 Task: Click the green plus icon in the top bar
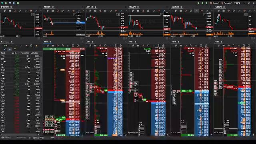click(x=6, y=3)
